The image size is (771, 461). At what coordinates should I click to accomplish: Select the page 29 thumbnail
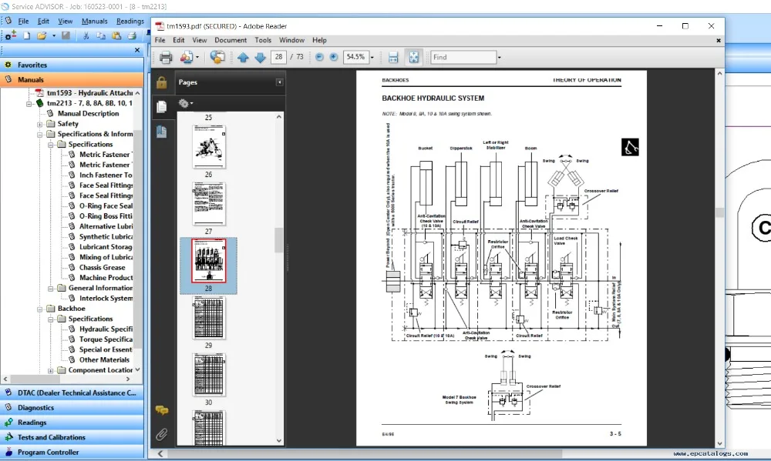pyautogui.click(x=209, y=318)
